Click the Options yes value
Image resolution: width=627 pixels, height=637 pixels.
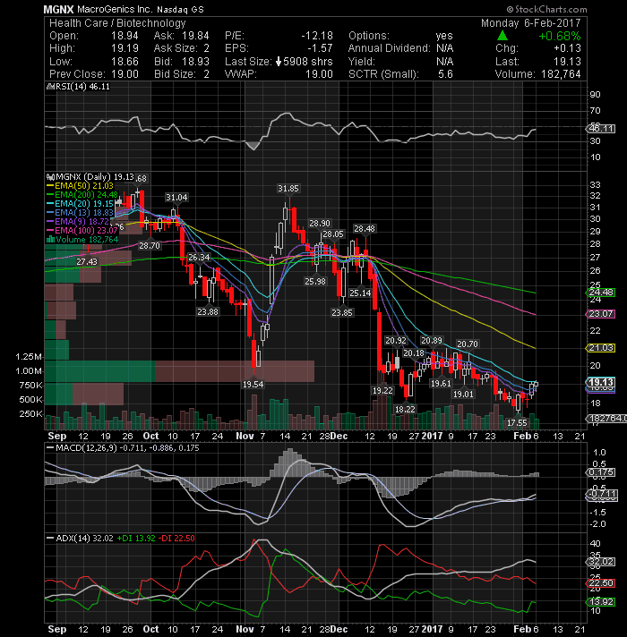click(444, 36)
